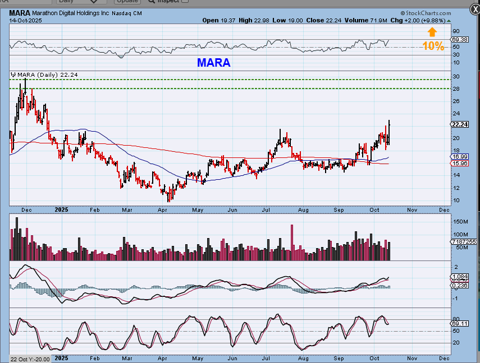Screen dimensions: 480x363
Task: Click the 'Close 22.24' header value
Action: click(x=323, y=21)
